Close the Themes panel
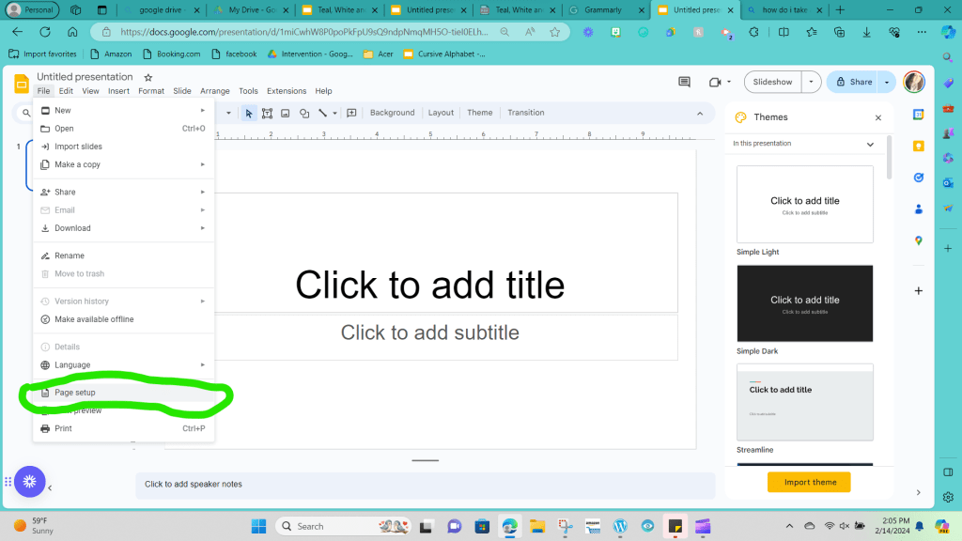Screen dimensions: 962x541 coord(878,118)
